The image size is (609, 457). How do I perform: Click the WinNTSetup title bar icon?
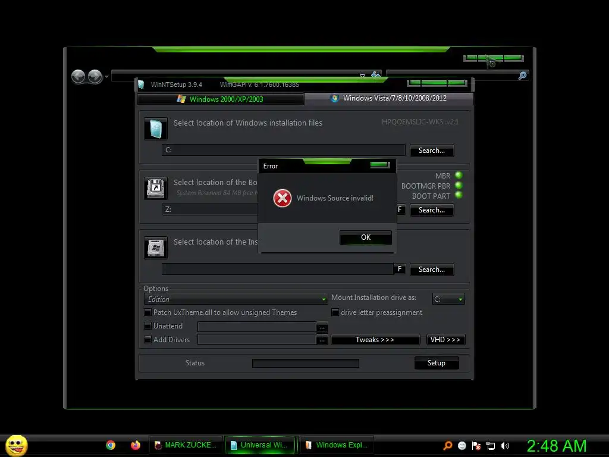coord(141,84)
